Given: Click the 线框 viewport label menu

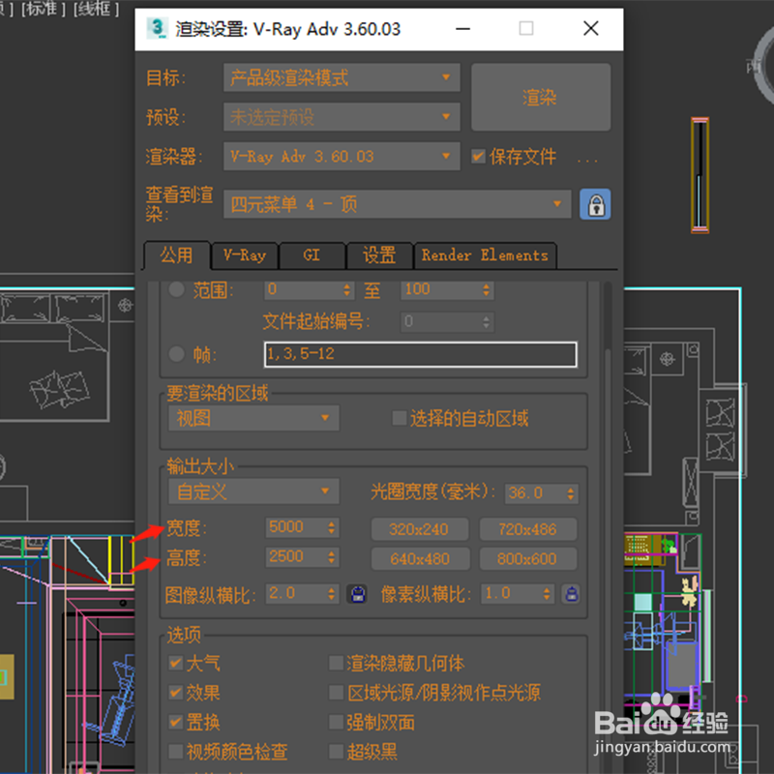Looking at the screenshot, I should point(96,9).
